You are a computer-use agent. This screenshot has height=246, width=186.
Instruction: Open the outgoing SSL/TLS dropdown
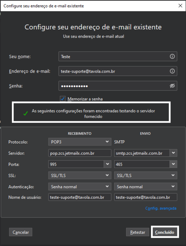point(146,175)
